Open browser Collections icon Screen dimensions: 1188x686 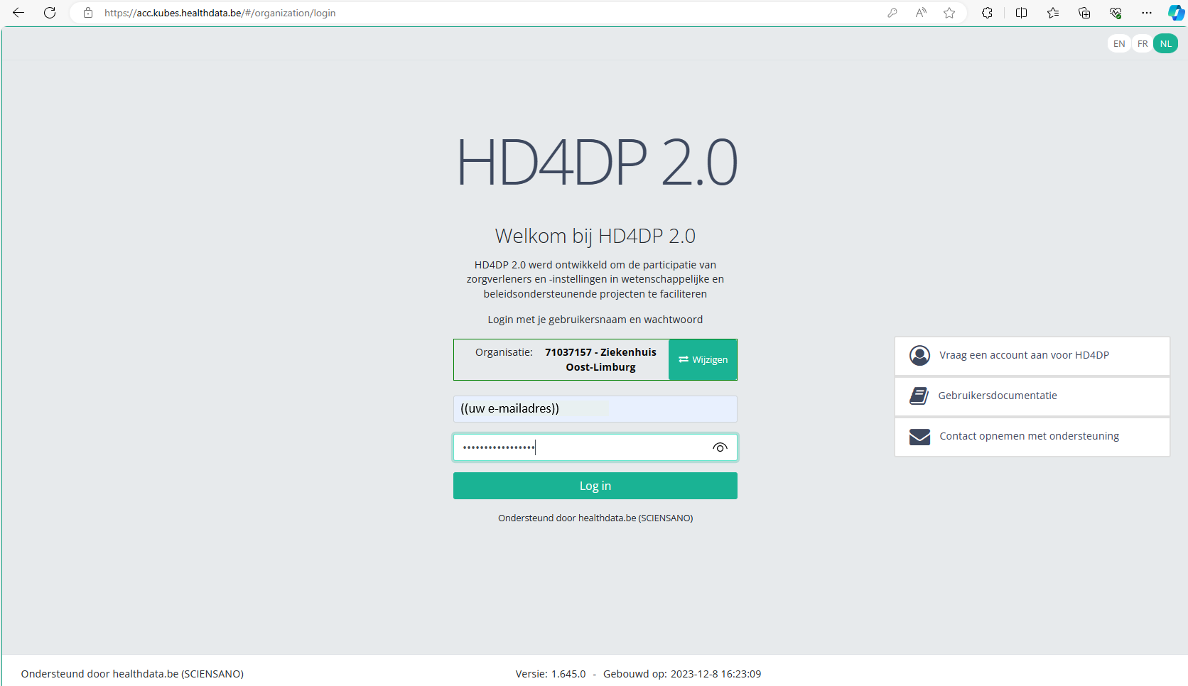[1084, 13]
